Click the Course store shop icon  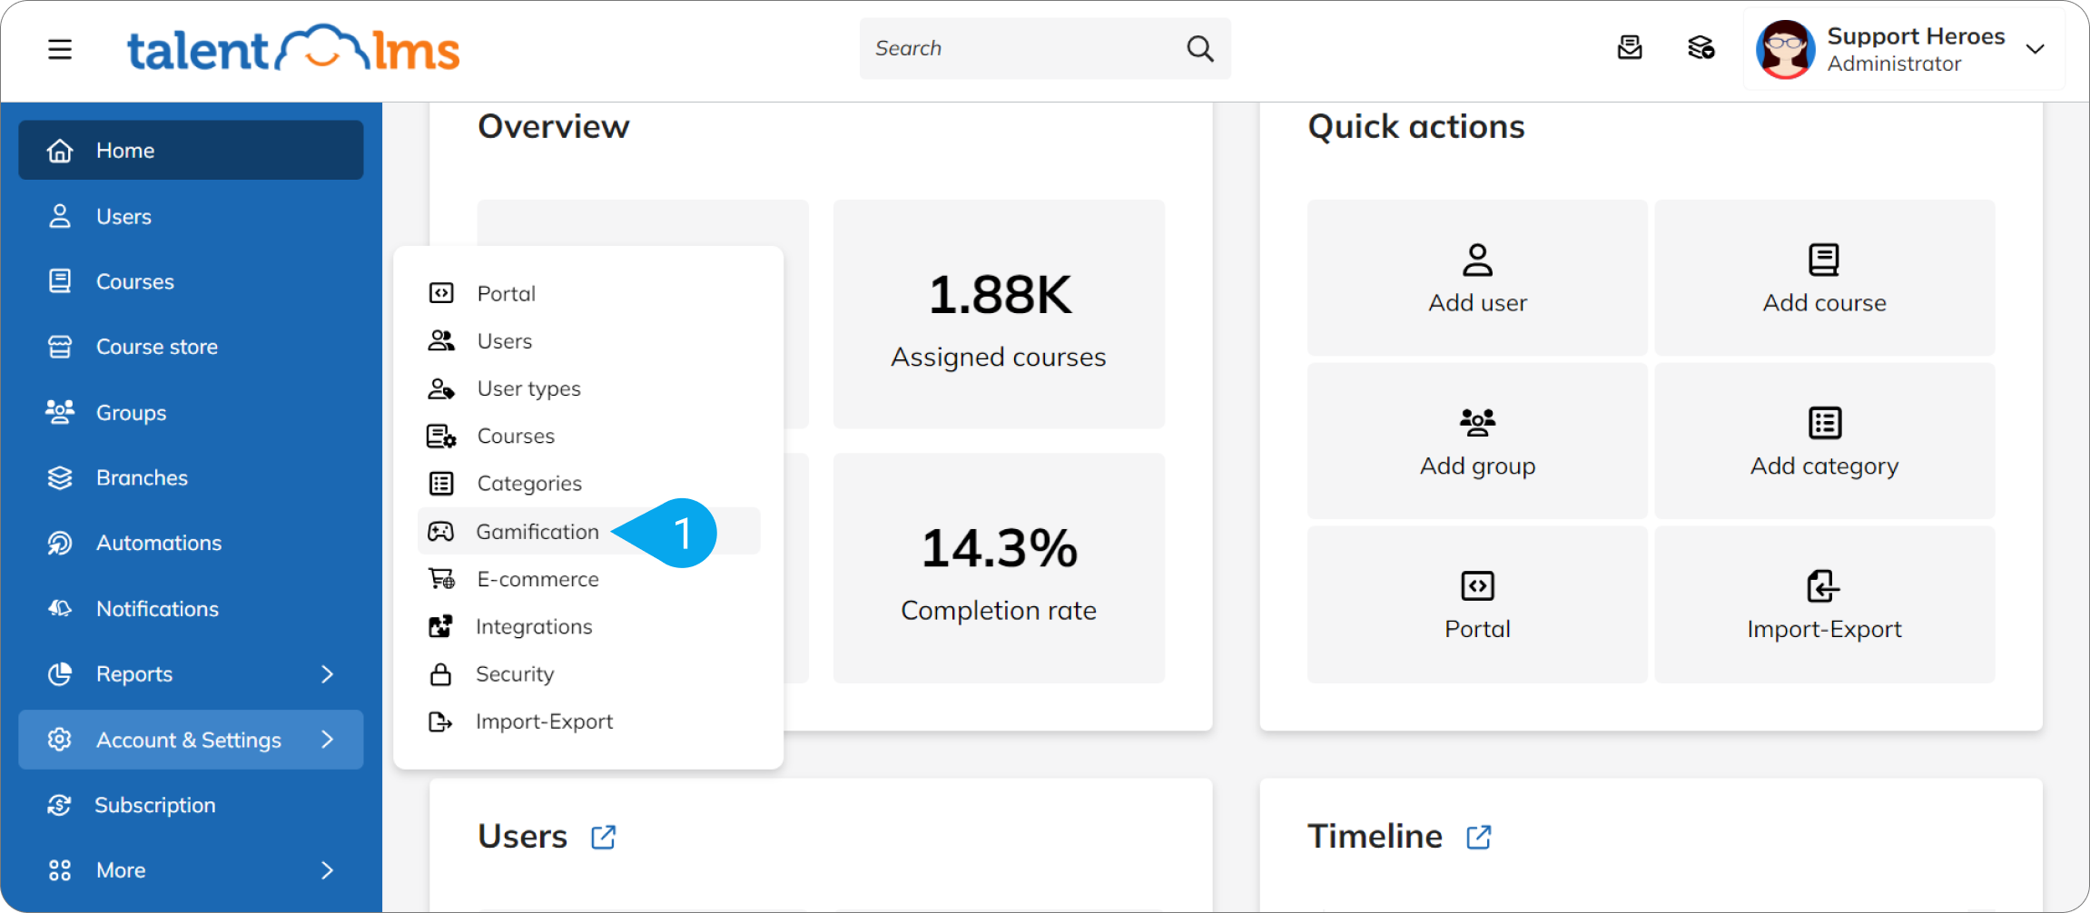click(x=60, y=347)
